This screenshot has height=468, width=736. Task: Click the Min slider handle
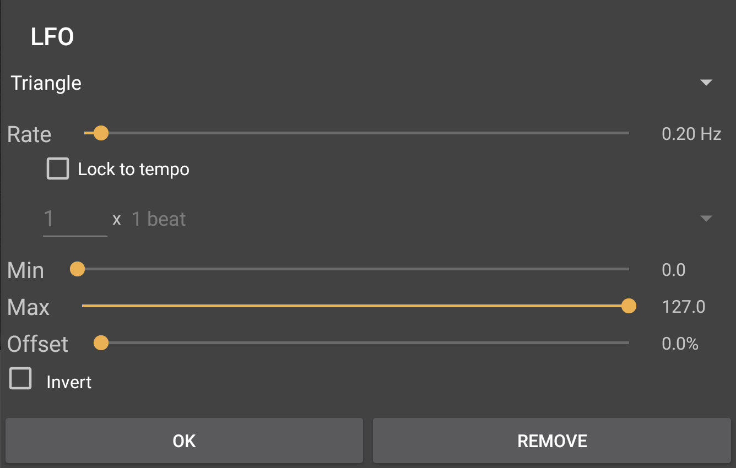click(x=78, y=269)
